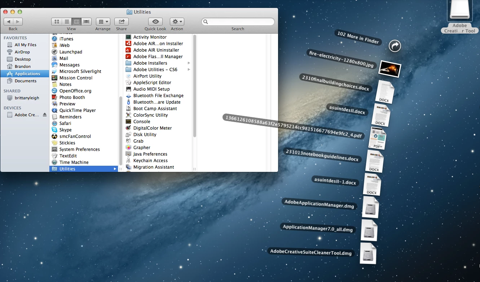Select System Preferences icon
The image size is (480, 282).
pos(54,149)
